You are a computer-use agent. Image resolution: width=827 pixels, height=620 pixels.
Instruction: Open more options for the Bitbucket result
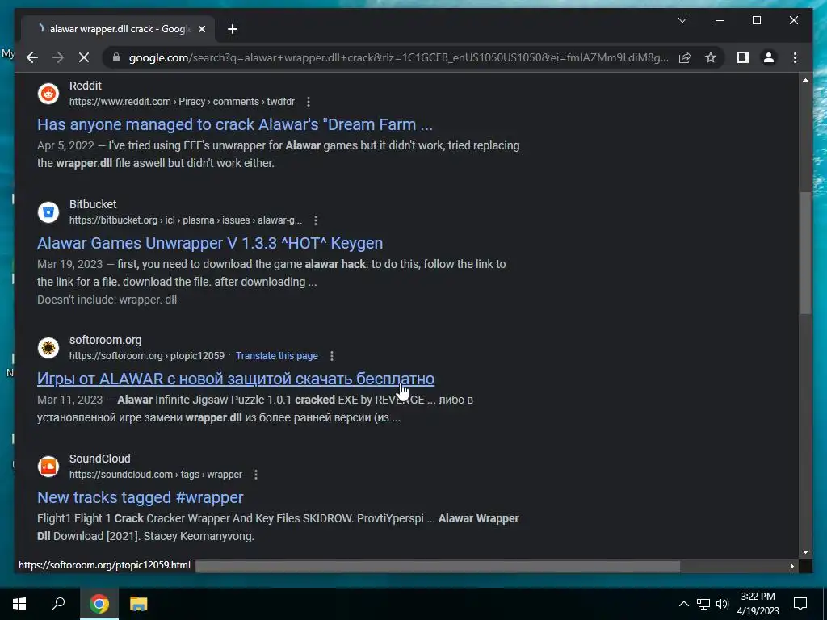click(x=316, y=220)
